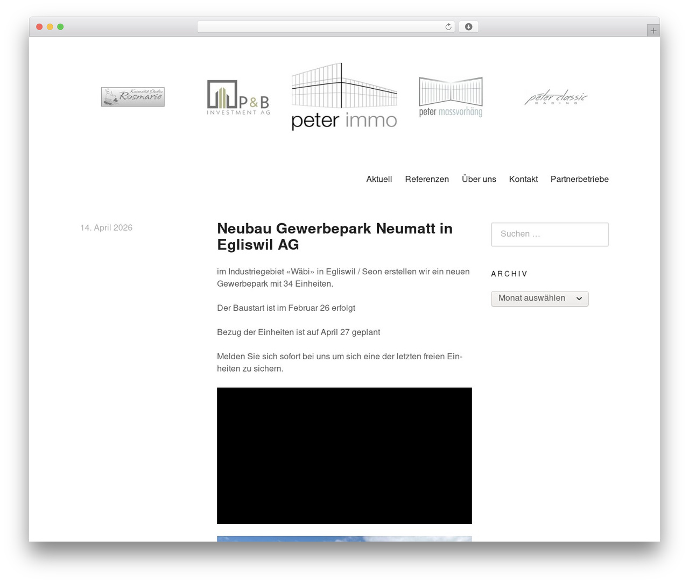Open the sky photo below the video
This screenshot has height=583, width=689.
344,539
